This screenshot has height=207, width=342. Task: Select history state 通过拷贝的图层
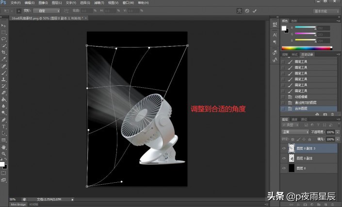click(x=309, y=103)
